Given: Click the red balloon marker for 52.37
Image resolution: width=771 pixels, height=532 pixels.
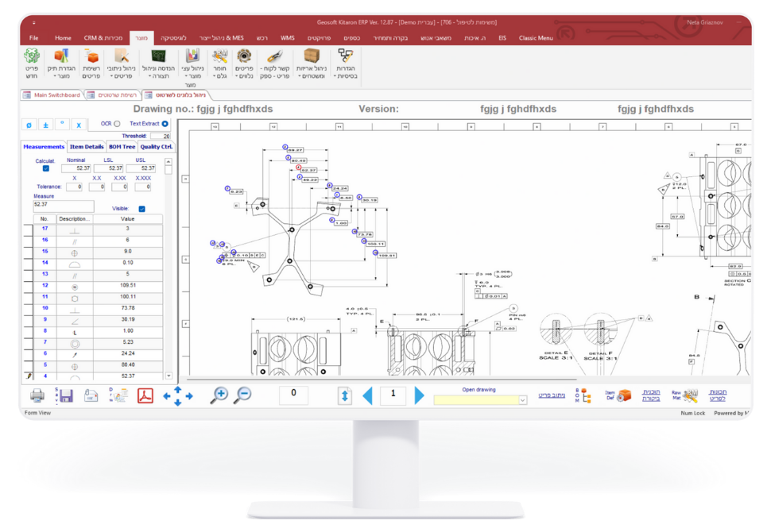Looking at the screenshot, I should coord(299,168).
